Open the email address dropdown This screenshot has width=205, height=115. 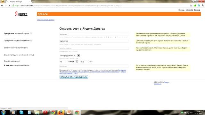[78, 55]
